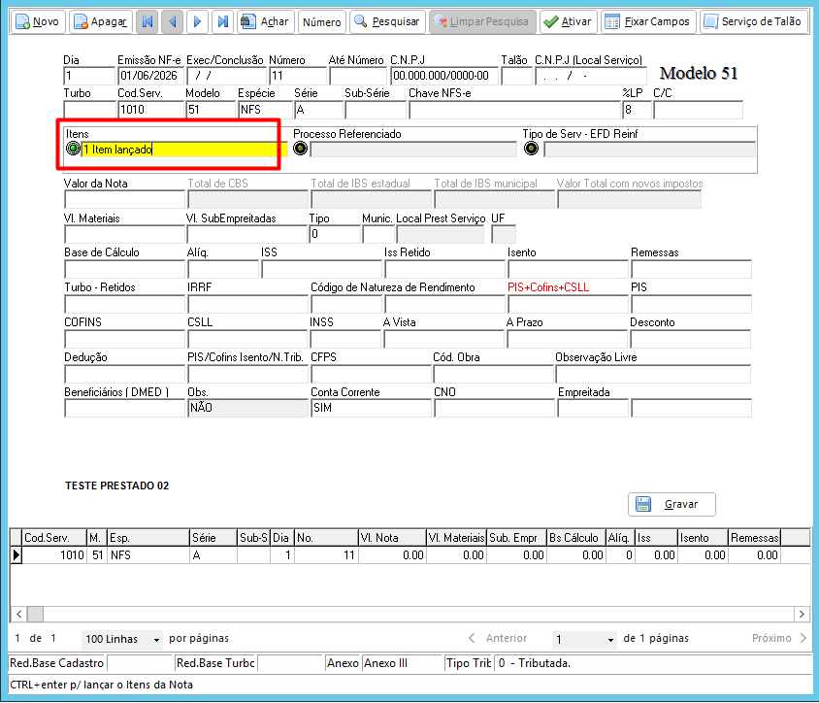Click the Desconto input field
Viewport: 819px width, 703px height.
pos(691,339)
